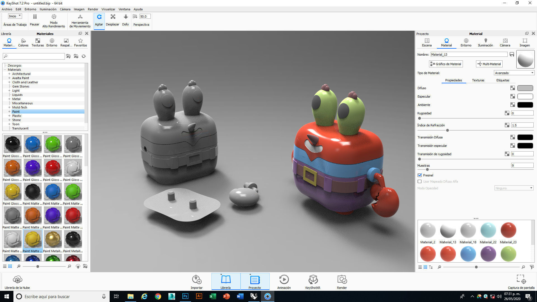Click the Multi-Material button
Image resolution: width=537 pixels, height=302 pixels.
489,64
